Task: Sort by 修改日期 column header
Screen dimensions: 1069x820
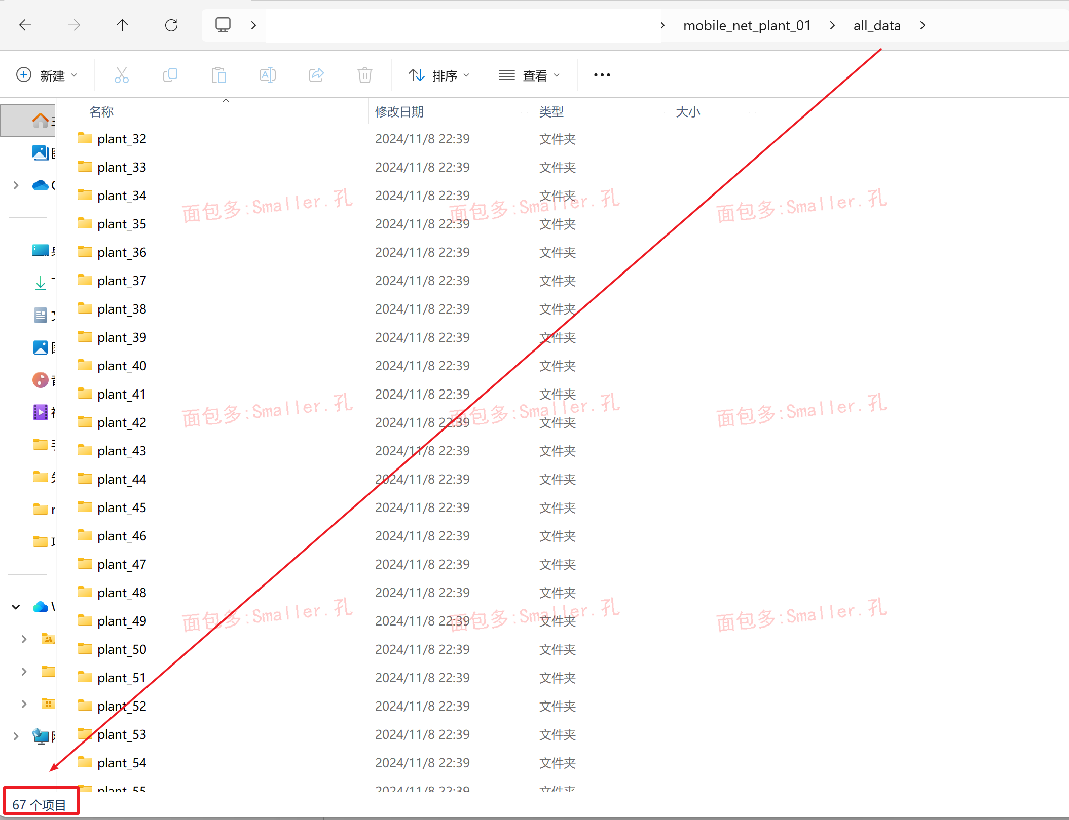Action: 399,112
